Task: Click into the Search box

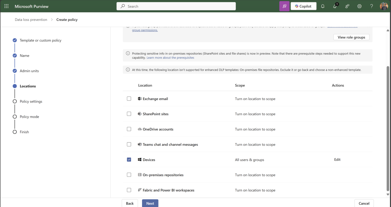Action: (x=176, y=6)
